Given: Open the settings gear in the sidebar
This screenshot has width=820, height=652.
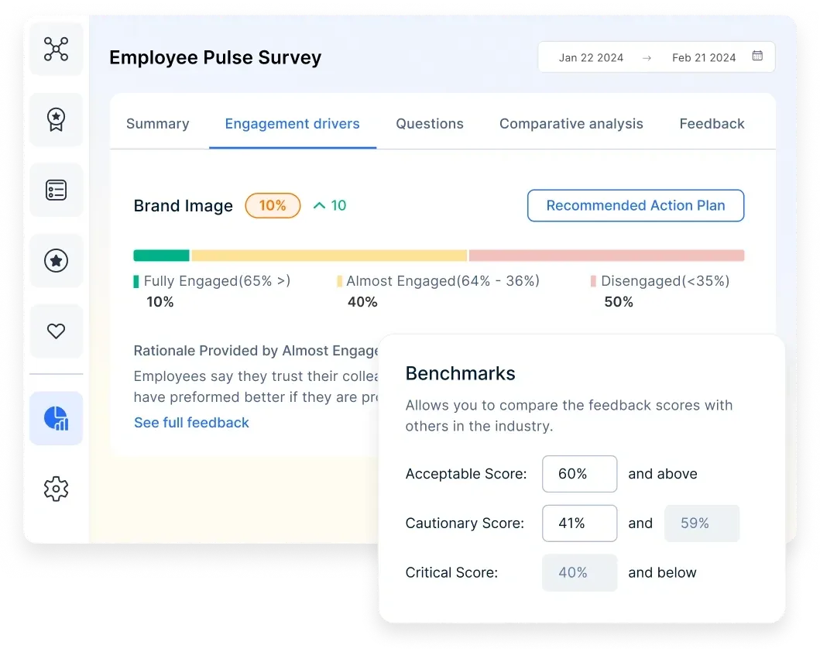Looking at the screenshot, I should (56, 489).
